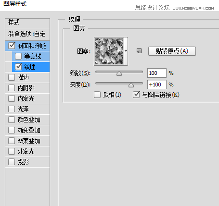Select the 投影 label in style list
The height and width of the screenshot is (206, 219).
pyautogui.click(x=23, y=162)
